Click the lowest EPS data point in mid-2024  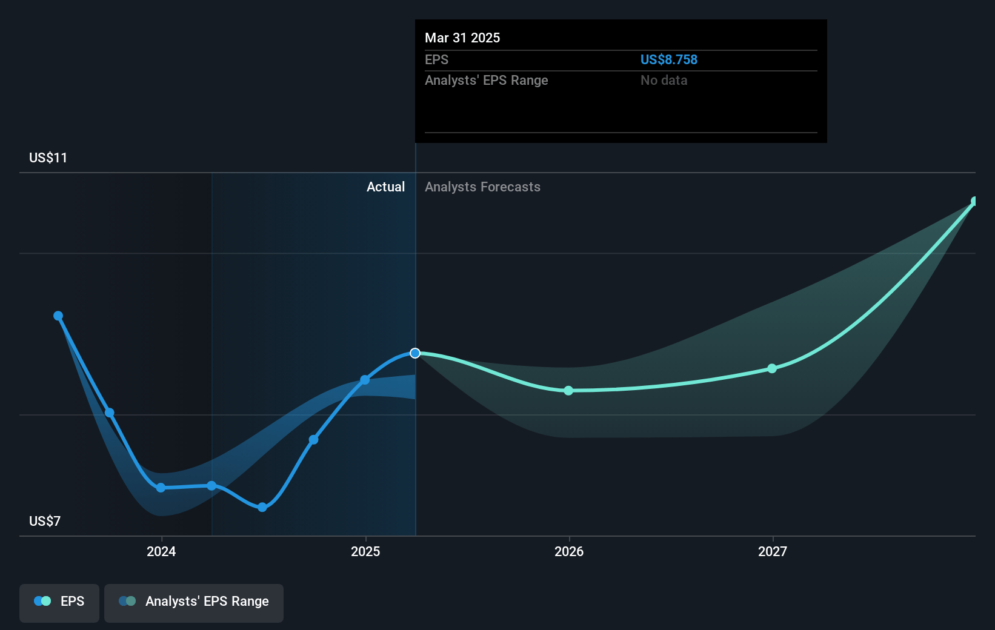click(262, 507)
